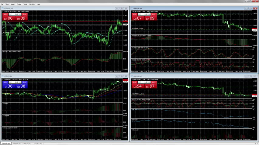
Task: Click the USDCHF,M1 chart window icon
Action: (x=3, y=8)
